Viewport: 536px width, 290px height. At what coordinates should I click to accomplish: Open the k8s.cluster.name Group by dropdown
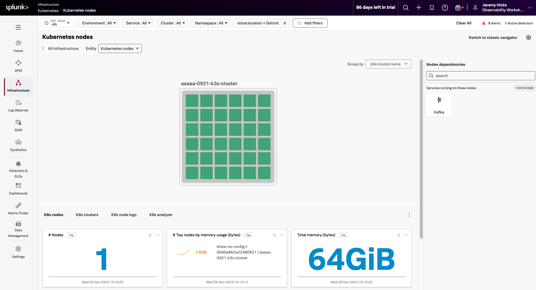pyautogui.click(x=388, y=64)
